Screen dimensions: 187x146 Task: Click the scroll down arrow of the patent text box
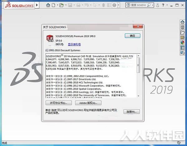(138, 96)
